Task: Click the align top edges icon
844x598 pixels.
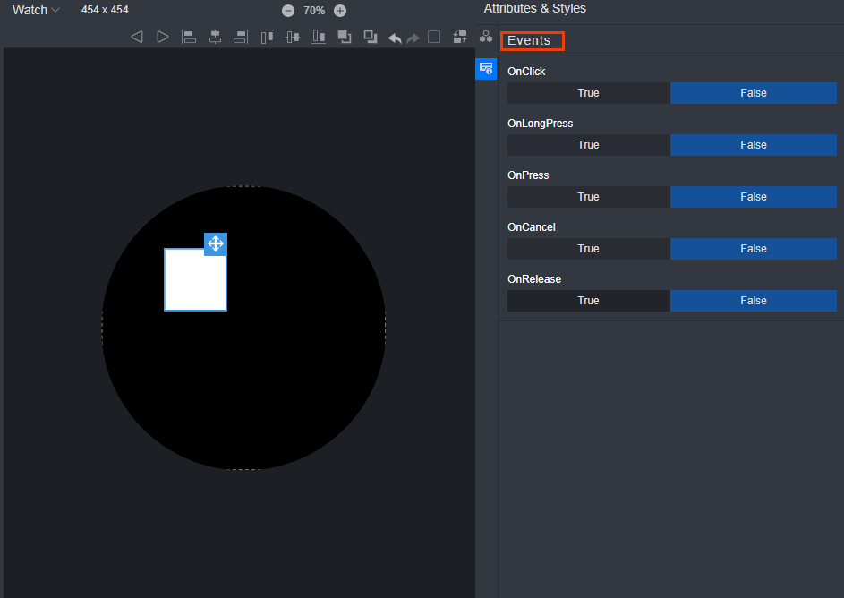Action: click(x=267, y=37)
